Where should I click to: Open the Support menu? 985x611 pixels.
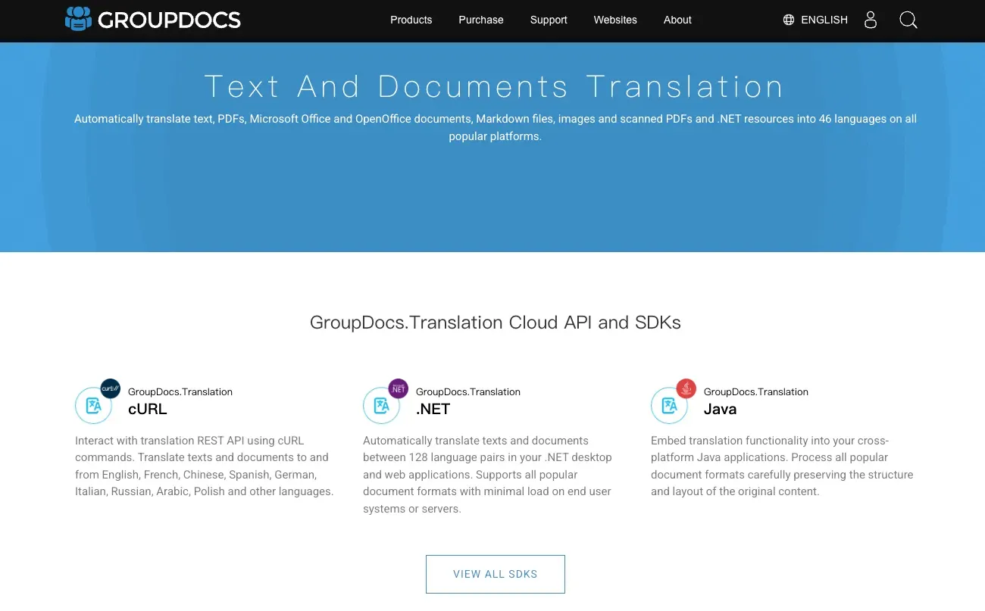[549, 20]
